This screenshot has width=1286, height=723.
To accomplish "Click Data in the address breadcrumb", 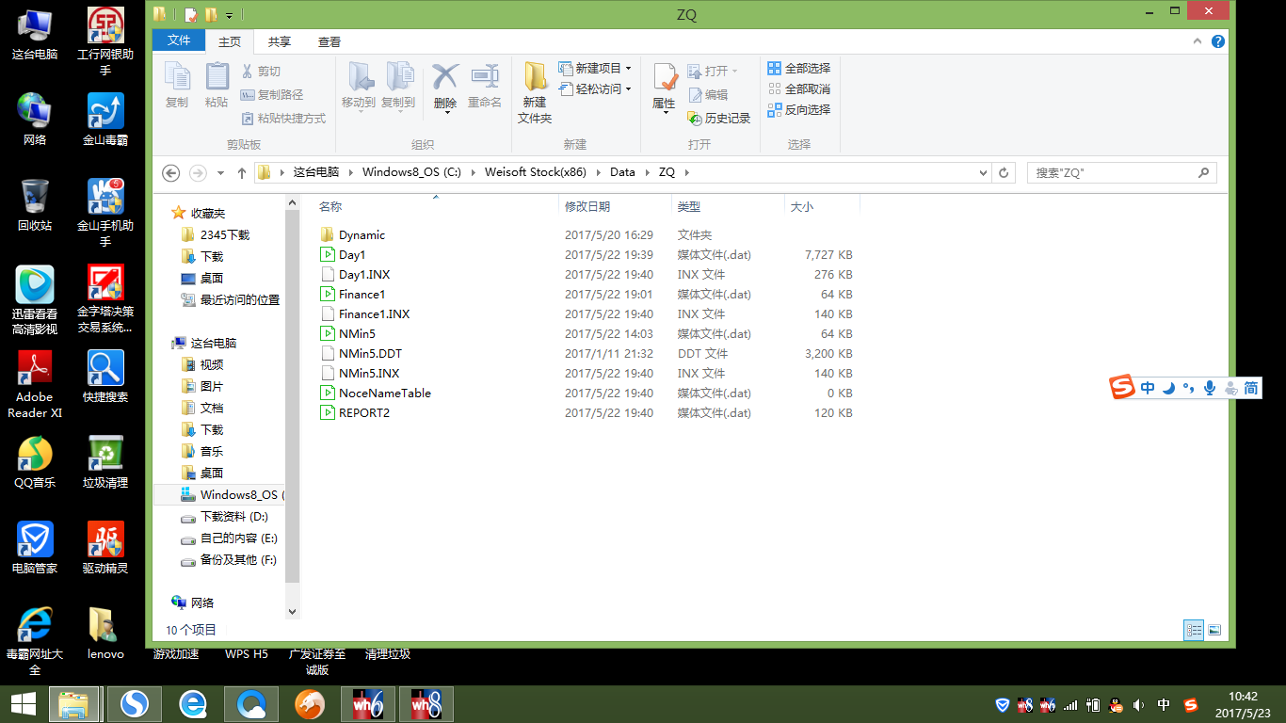I will click(x=622, y=172).
